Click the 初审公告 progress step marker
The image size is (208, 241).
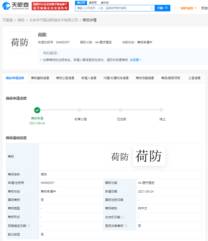coord(80,110)
